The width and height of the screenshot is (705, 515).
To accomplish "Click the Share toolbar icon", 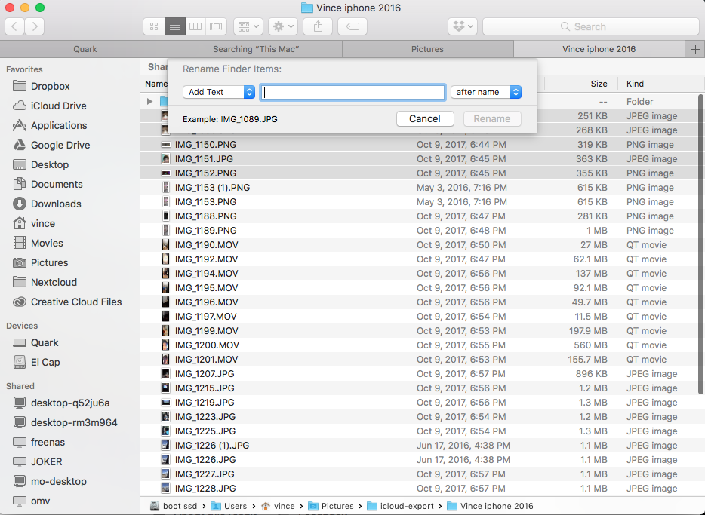I will (x=318, y=26).
